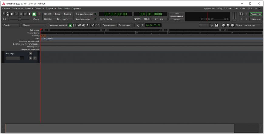This screenshot has height=134, width=264.
Task: Open the 'Без сетки' grid dropdown
Action: [126, 25]
